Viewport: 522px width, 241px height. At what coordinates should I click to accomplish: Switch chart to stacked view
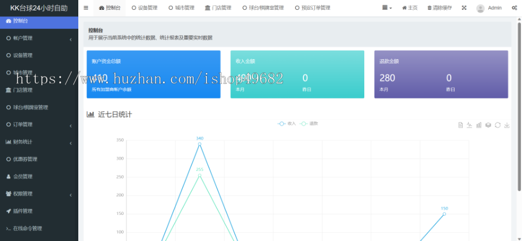point(488,125)
